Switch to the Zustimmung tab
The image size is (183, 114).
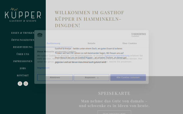coord(53,43)
